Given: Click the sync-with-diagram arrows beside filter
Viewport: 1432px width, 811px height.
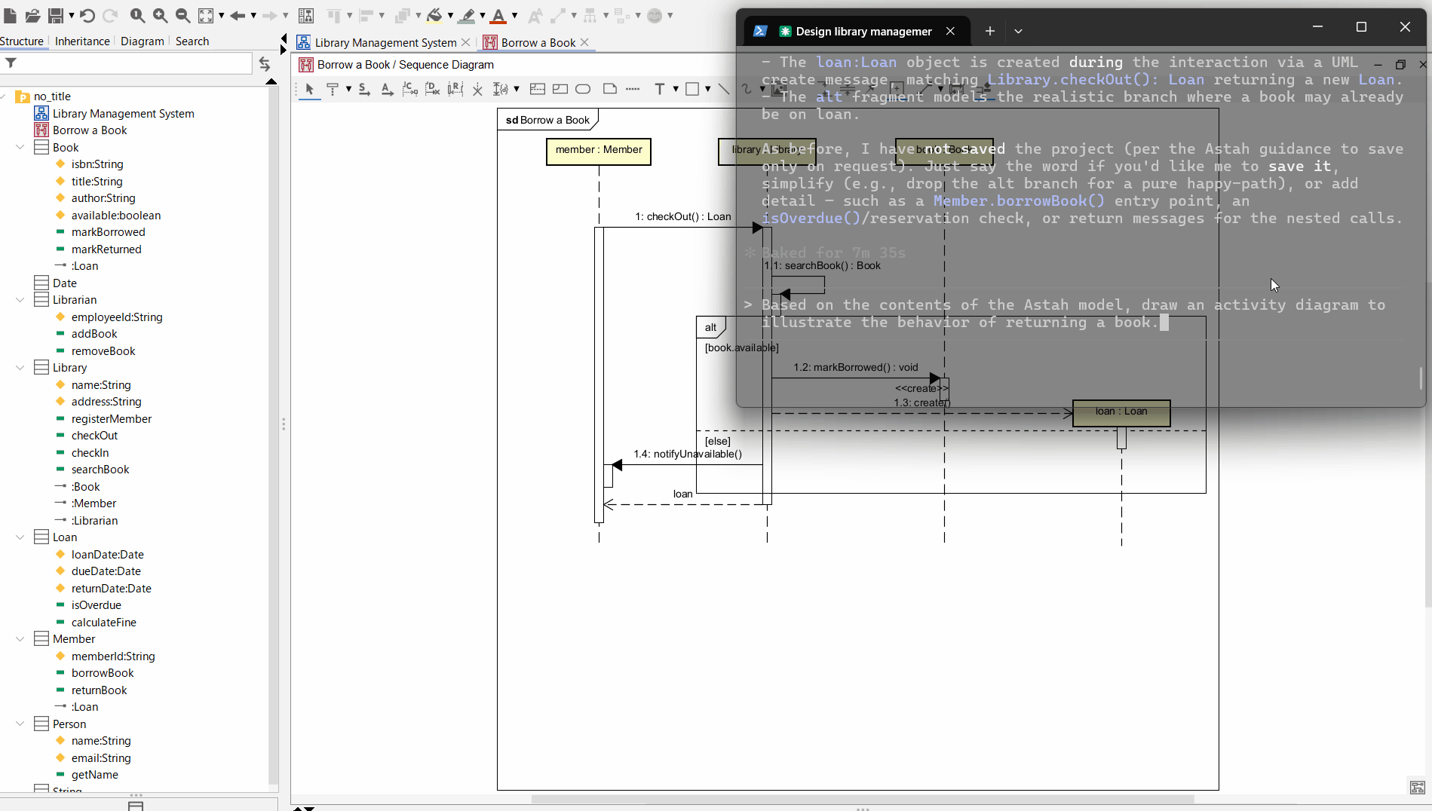Looking at the screenshot, I should [x=264, y=63].
